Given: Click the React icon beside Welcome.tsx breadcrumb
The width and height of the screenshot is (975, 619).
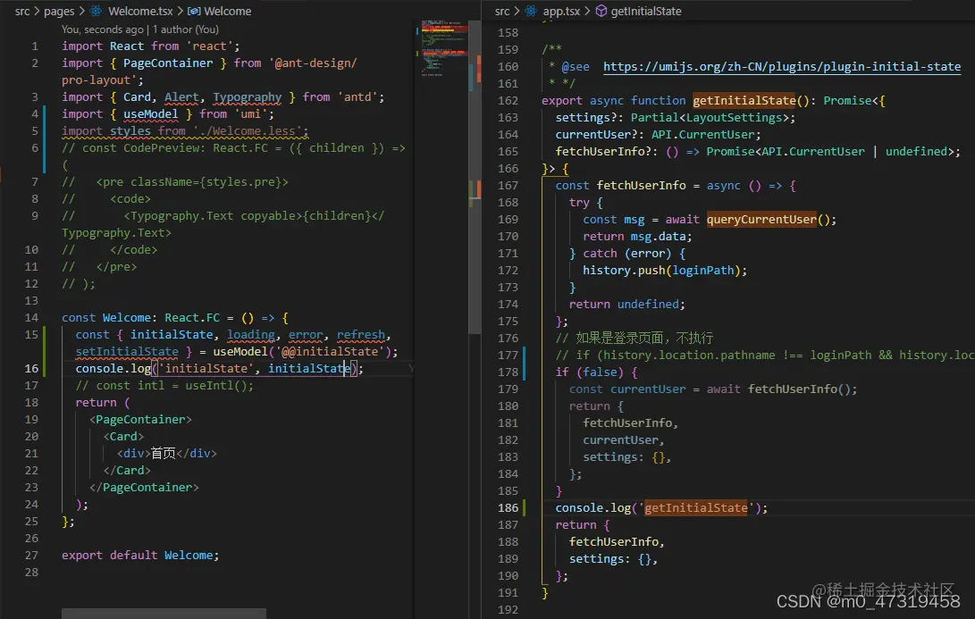Looking at the screenshot, I should click(96, 11).
